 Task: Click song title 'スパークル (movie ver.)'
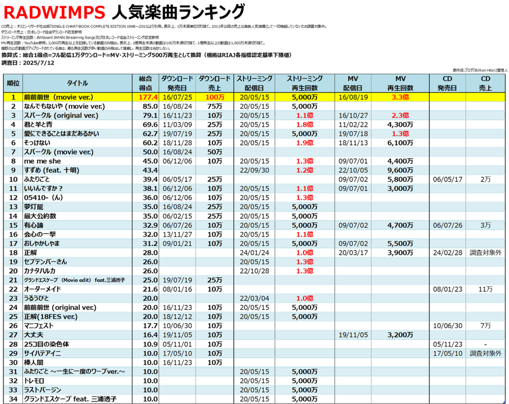tap(59, 152)
